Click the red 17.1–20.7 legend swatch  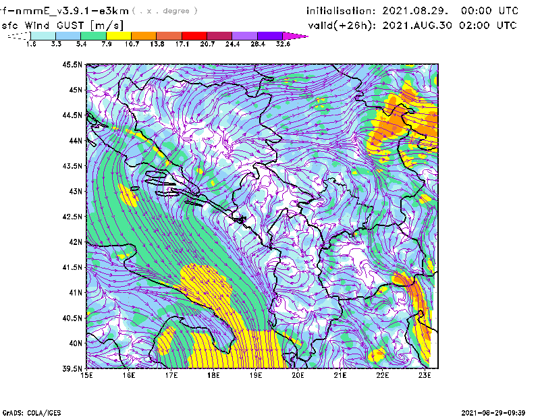(x=194, y=36)
